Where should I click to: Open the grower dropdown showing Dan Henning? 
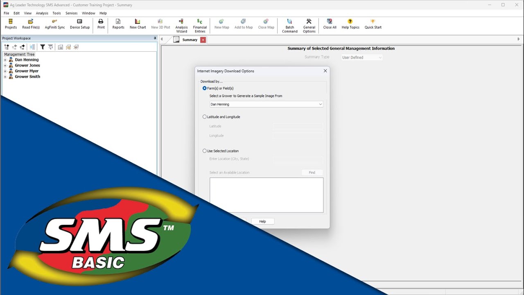point(267,104)
